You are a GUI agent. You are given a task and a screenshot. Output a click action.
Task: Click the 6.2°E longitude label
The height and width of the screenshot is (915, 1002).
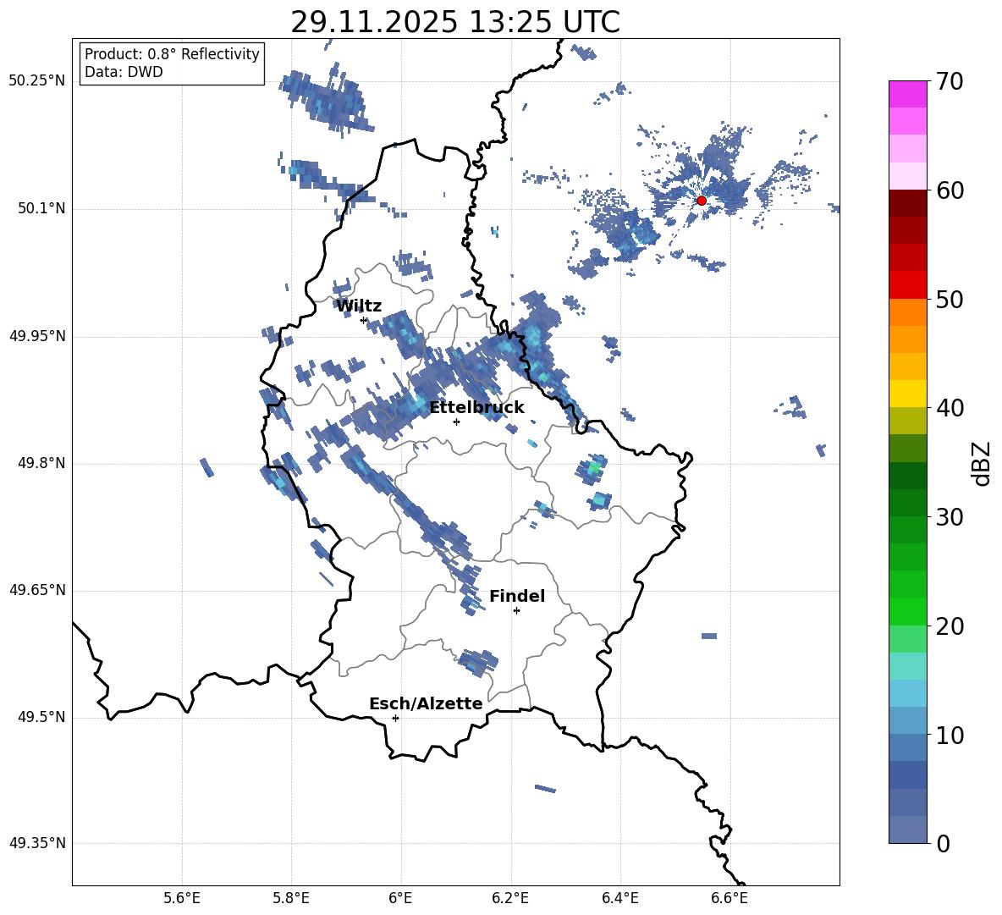click(x=510, y=898)
